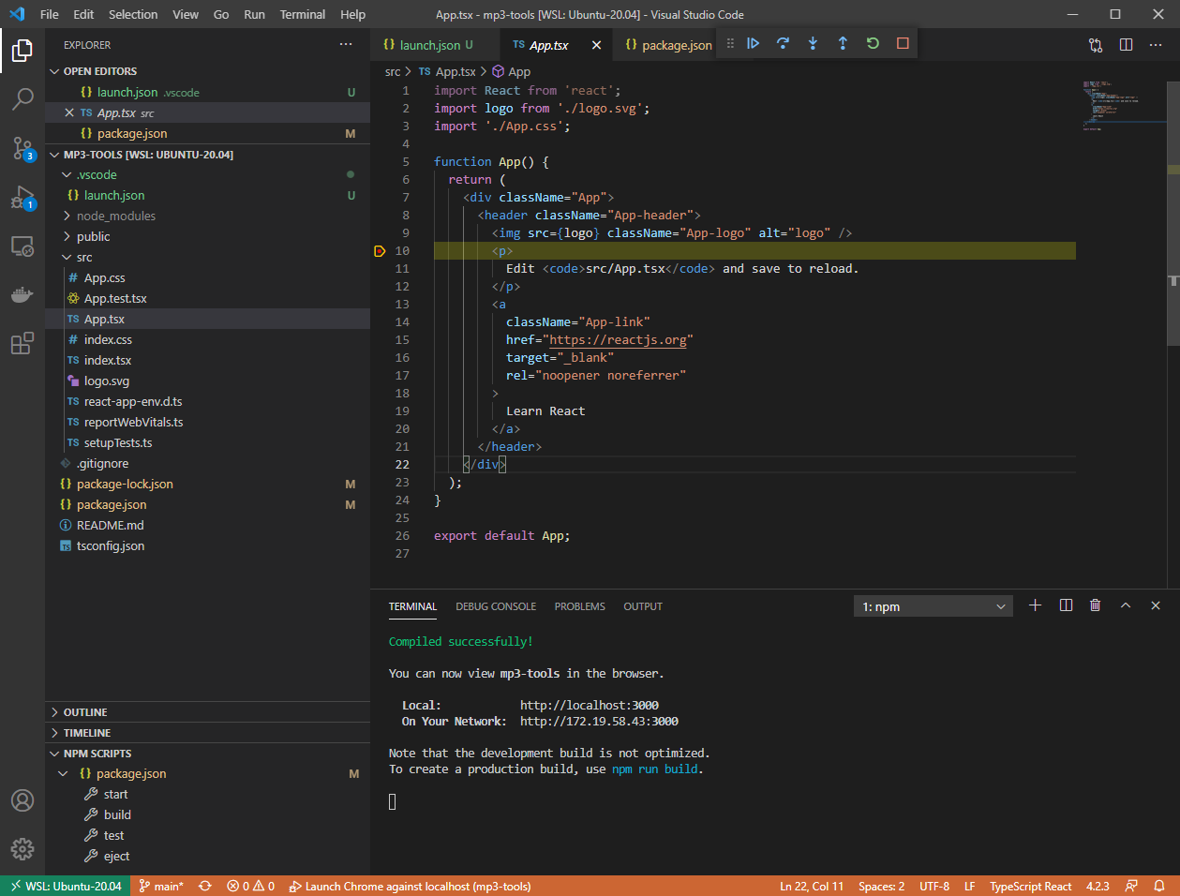The height and width of the screenshot is (896, 1180).
Task: Open Run and Debug view
Action: click(x=22, y=198)
